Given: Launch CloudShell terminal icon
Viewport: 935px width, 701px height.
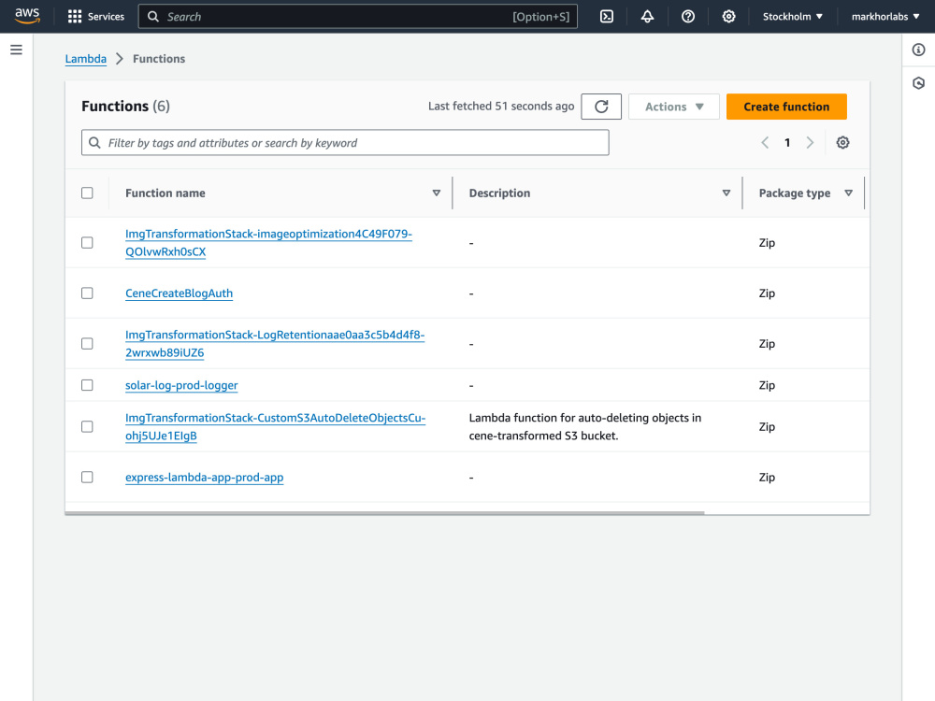Looking at the screenshot, I should pos(607,17).
